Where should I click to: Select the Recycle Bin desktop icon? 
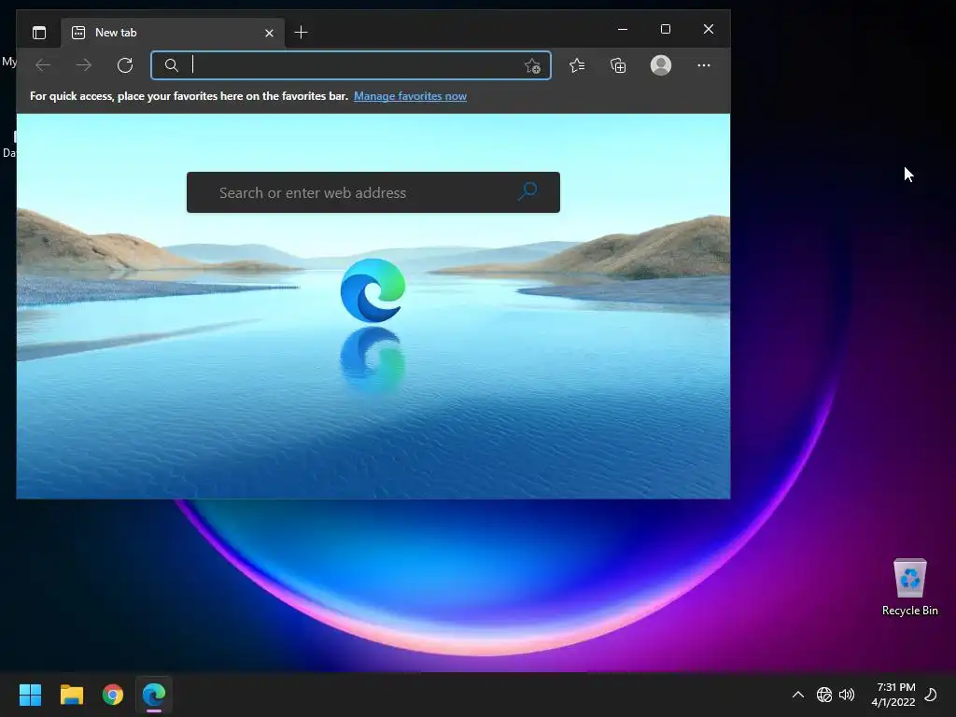[x=909, y=588]
